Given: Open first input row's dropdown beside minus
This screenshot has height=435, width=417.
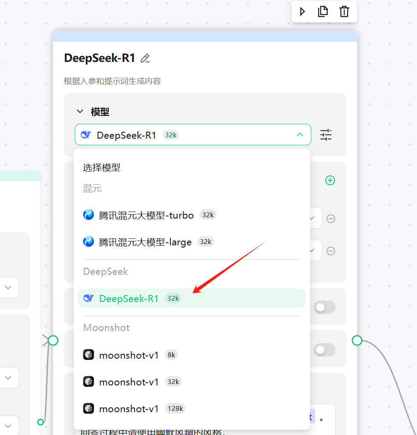Looking at the screenshot, I should click(315, 218).
